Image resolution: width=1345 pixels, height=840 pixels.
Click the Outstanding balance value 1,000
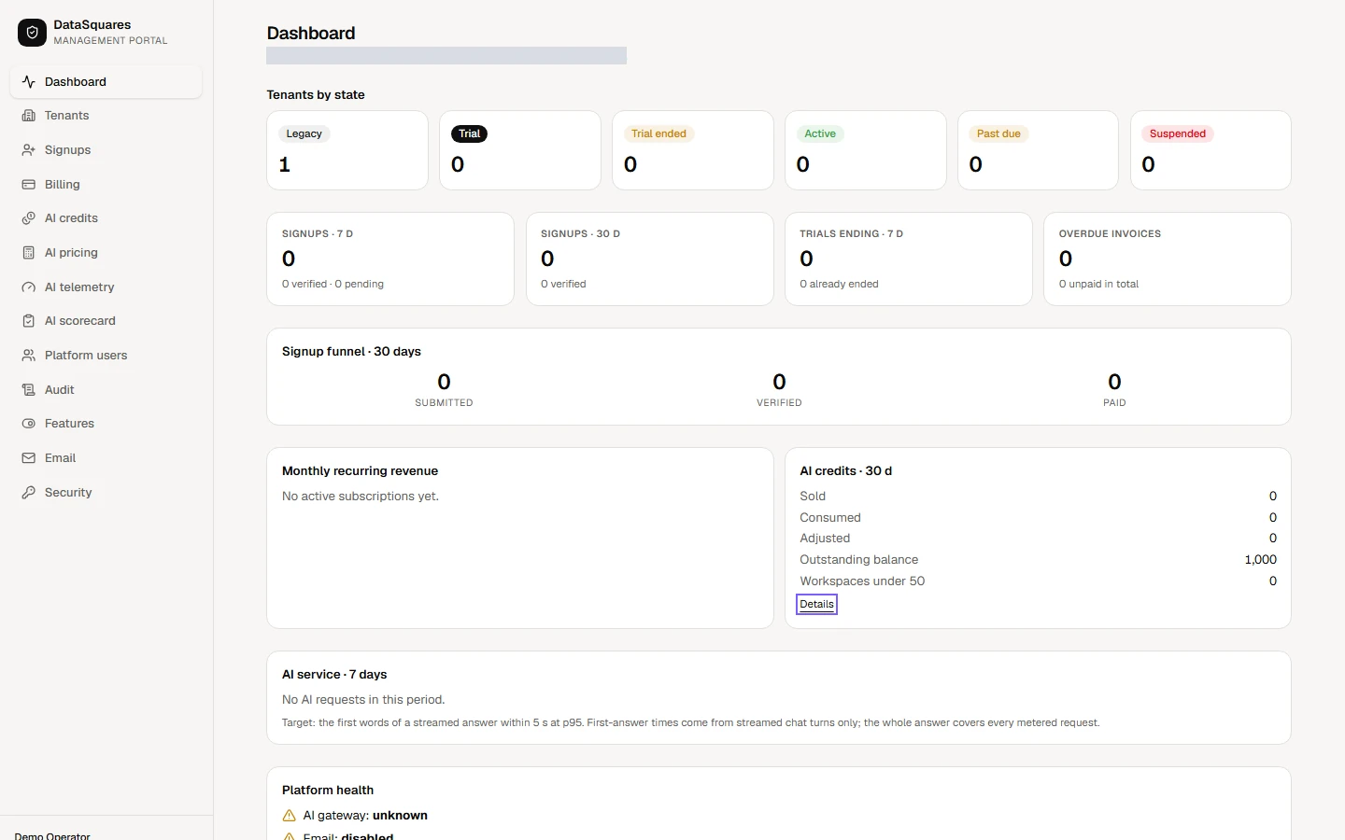click(x=1260, y=560)
